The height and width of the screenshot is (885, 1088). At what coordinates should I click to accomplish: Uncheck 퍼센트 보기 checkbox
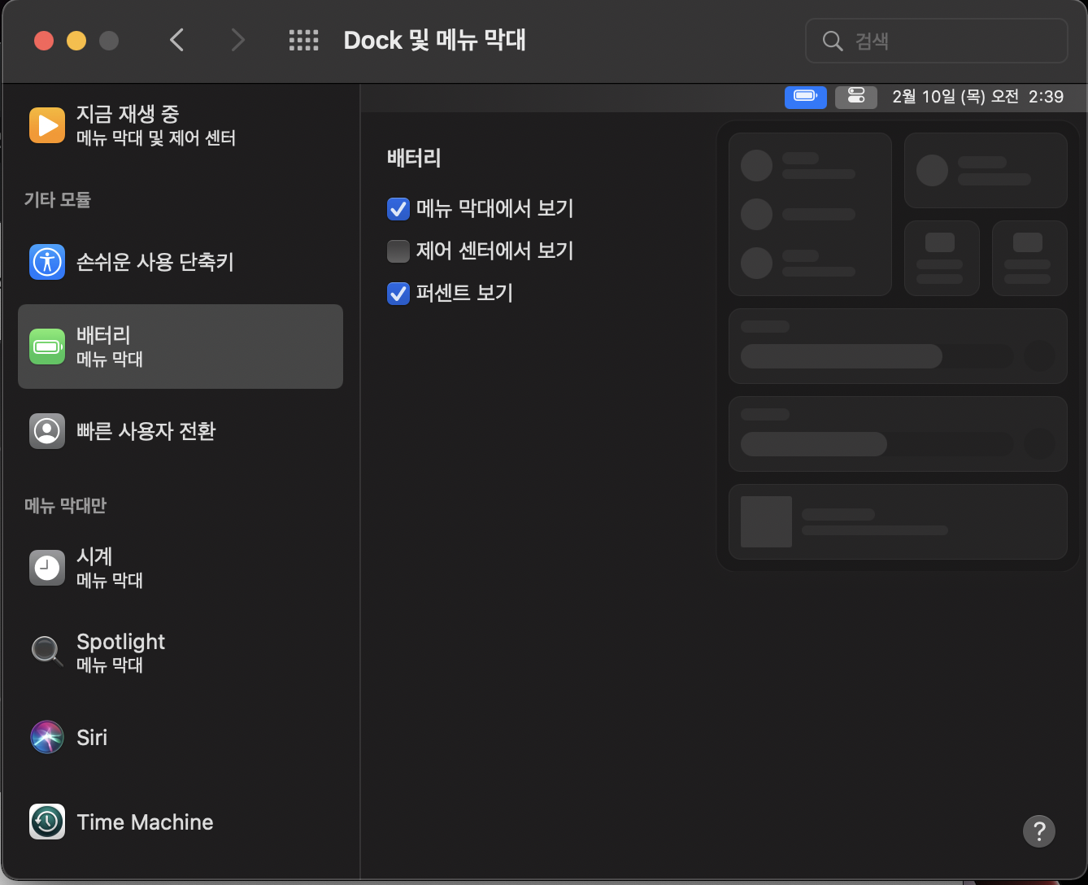coord(398,294)
